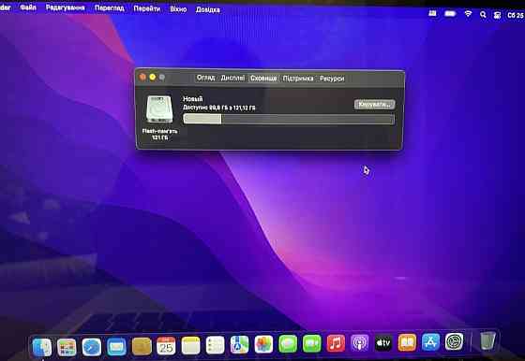This screenshot has width=525, height=361.
Task: Switch to the Ресурси tab
Action: click(332, 79)
